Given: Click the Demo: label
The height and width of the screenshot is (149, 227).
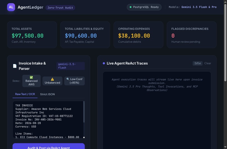Looking at the screenshot, I should pos(16,81).
